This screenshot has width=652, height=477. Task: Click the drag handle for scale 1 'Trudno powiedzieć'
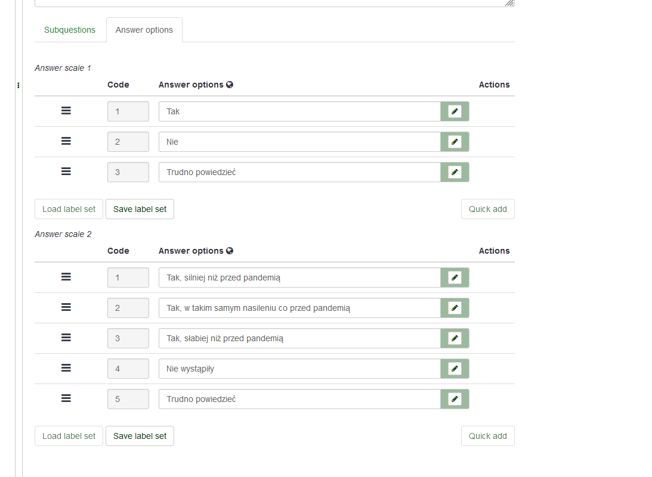tap(66, 172)
